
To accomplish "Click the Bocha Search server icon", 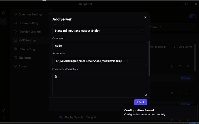I will pyautogui.click(x=61, y=117).
